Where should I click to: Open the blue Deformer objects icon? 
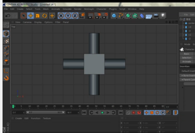click(x=142, y=16)
